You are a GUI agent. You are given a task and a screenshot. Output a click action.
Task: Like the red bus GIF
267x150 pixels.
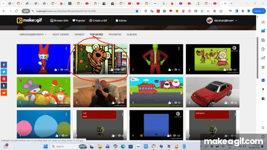(169, 102)
